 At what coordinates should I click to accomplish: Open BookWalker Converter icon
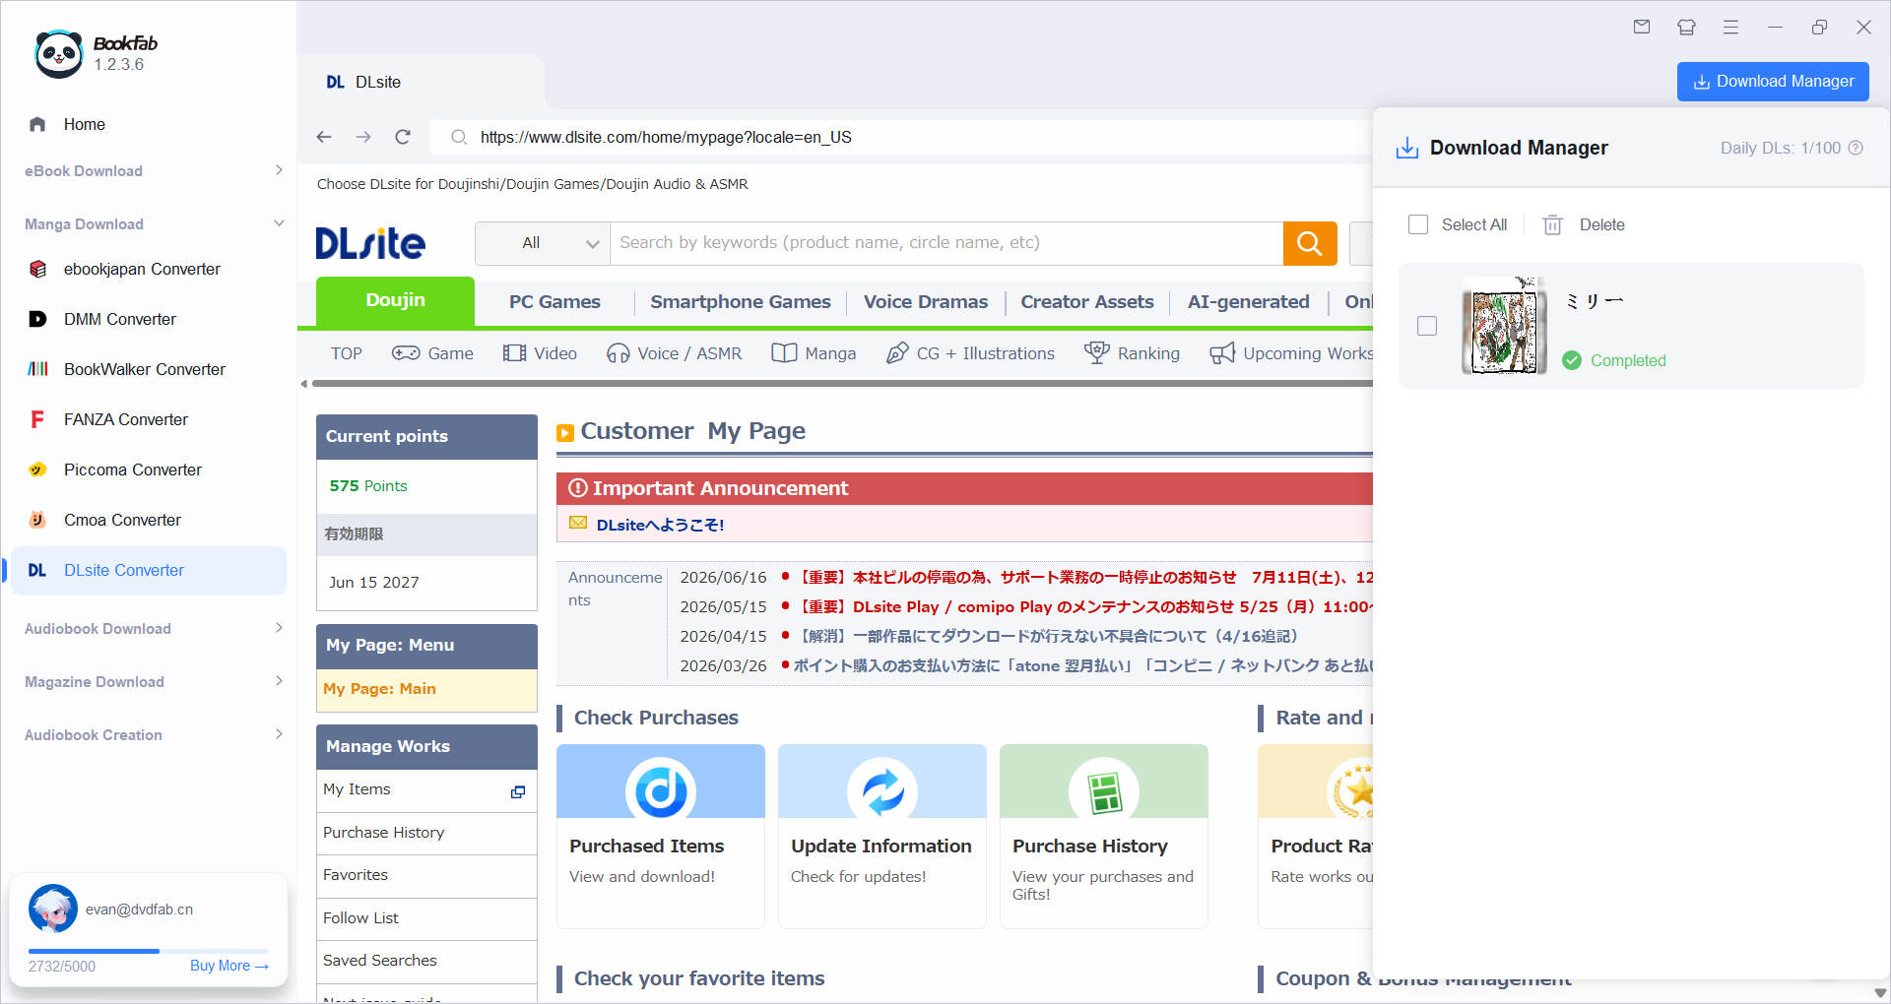37,369
